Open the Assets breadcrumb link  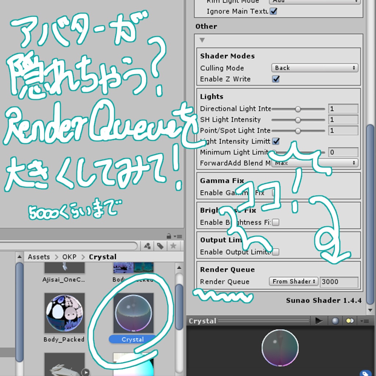pyautogui.click(x=39, y=257)
